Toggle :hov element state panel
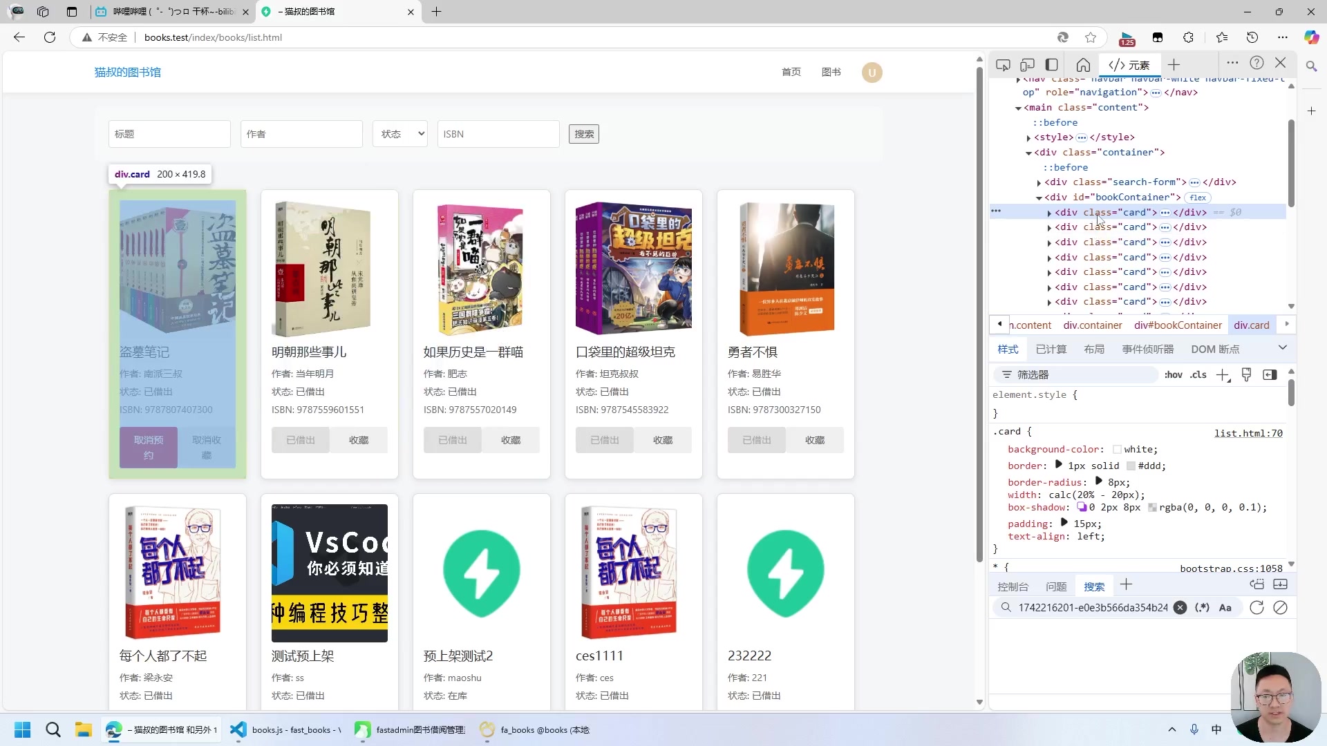The image size is (1327, 746). (1174, 375)
